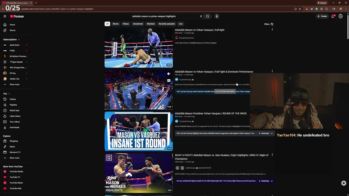Open YouTube Studio link
The image size is (349, 196).
click(16, 171)
